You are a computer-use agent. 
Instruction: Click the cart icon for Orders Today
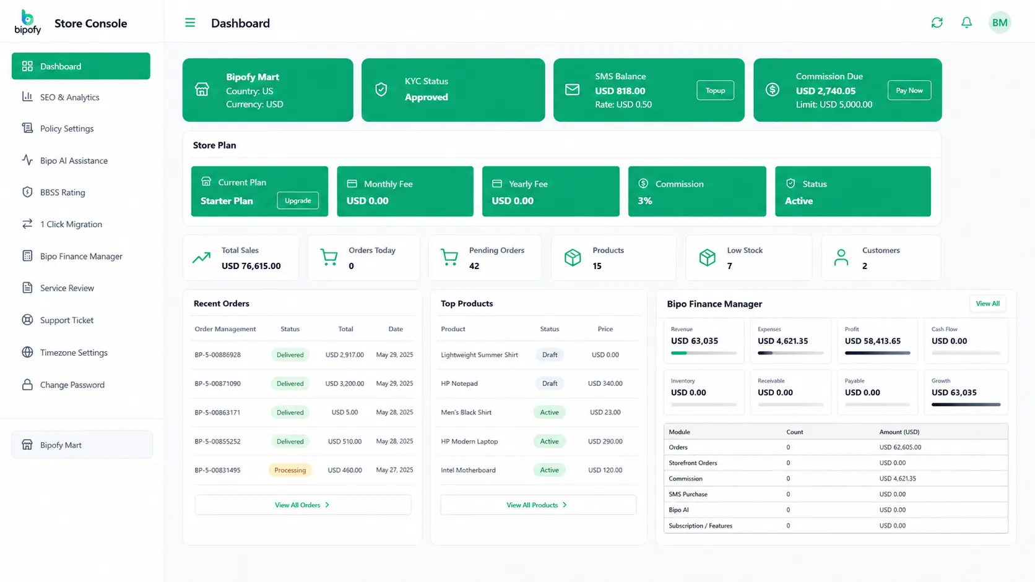329,257
